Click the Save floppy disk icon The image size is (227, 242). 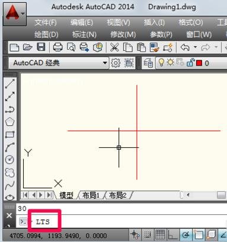[x=41, y=47]
